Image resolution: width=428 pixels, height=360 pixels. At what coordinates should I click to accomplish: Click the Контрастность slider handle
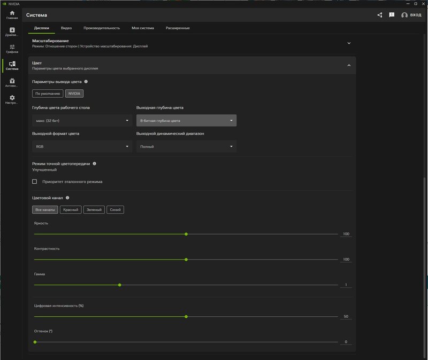tap(186, 260)
